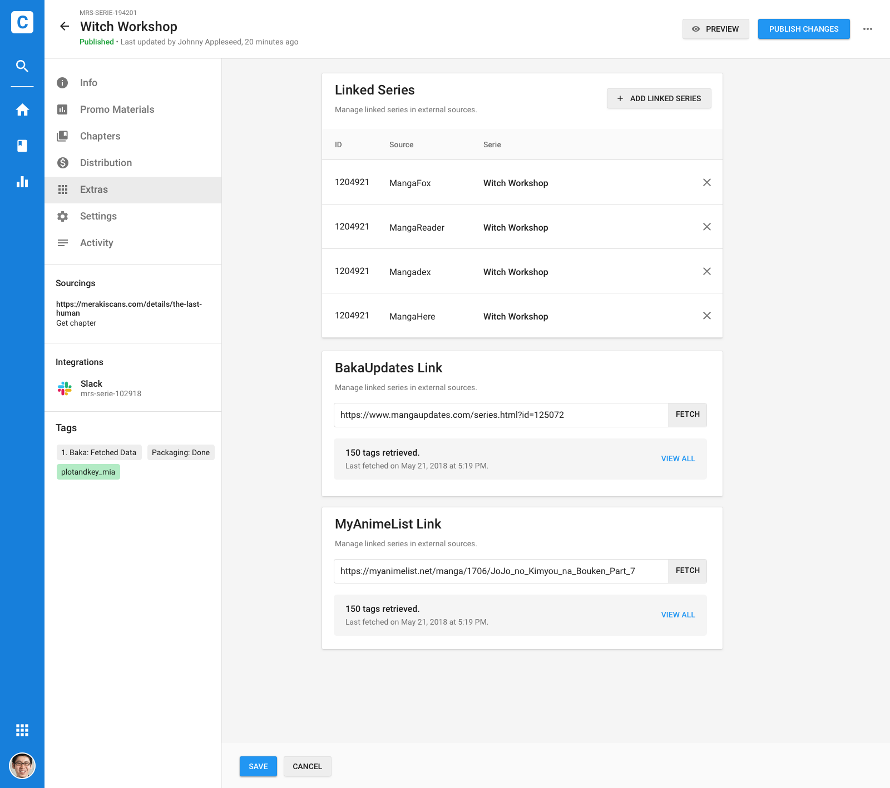
Task: Select the green plotandkey_mia tag
Action: [x=88, y=472]
